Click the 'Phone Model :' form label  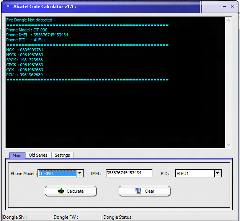(x=24, y=174)
